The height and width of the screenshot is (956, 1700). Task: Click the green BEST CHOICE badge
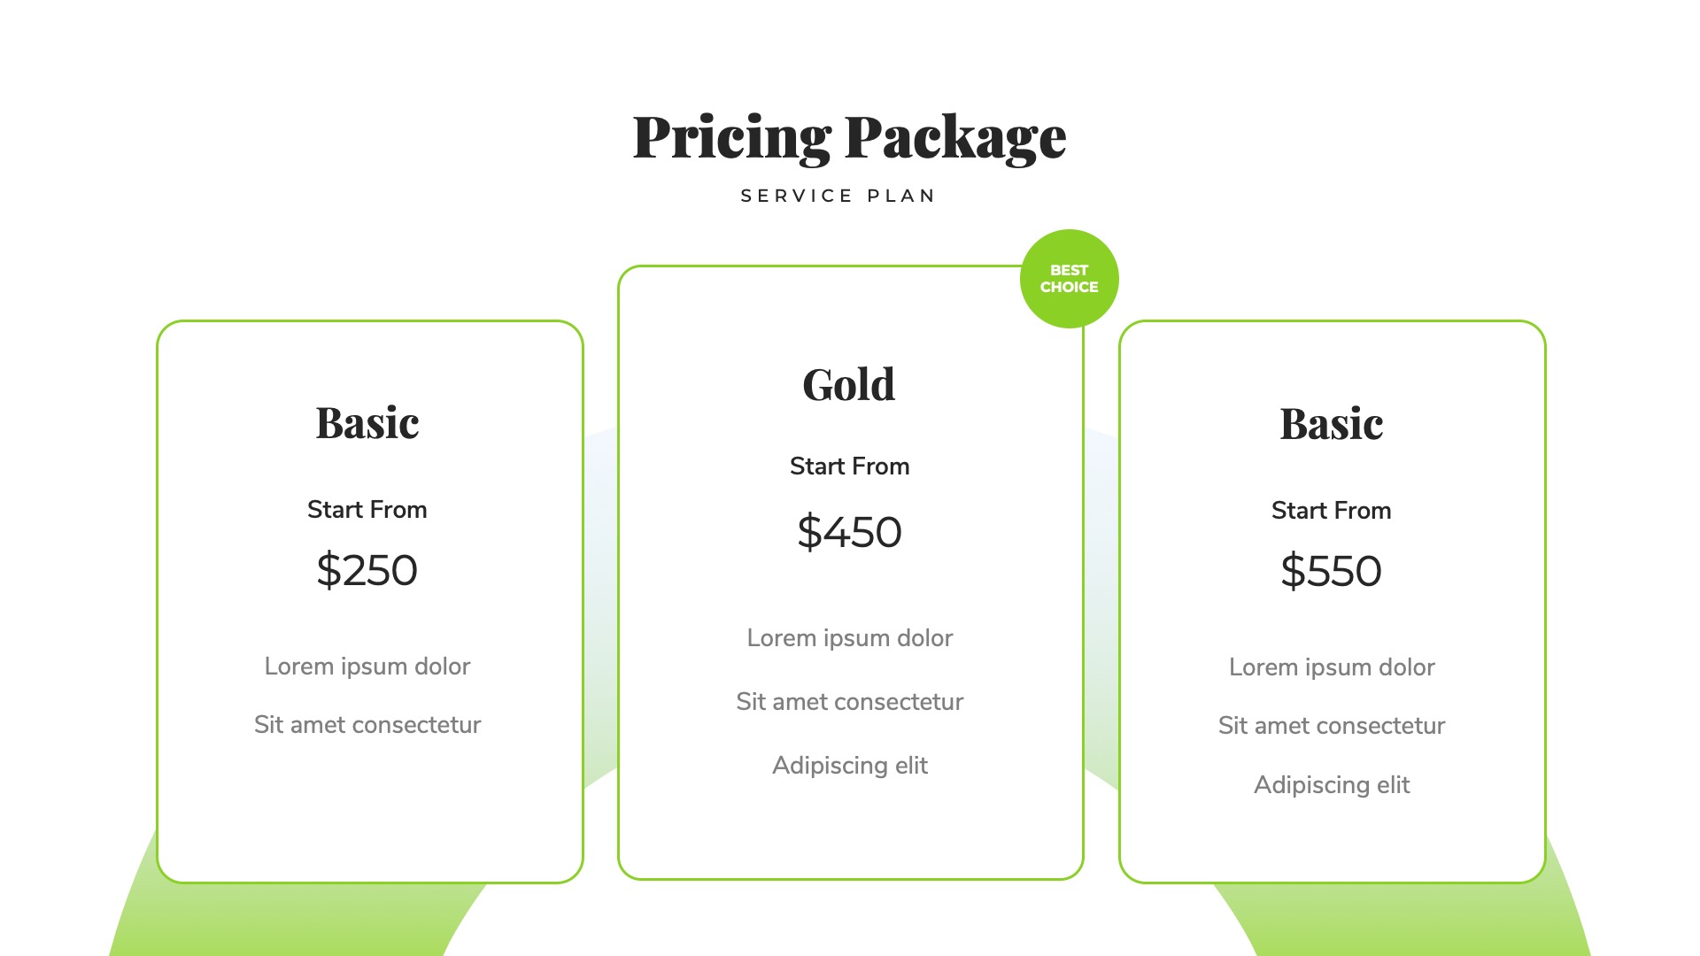click(x=1069, y=279)
